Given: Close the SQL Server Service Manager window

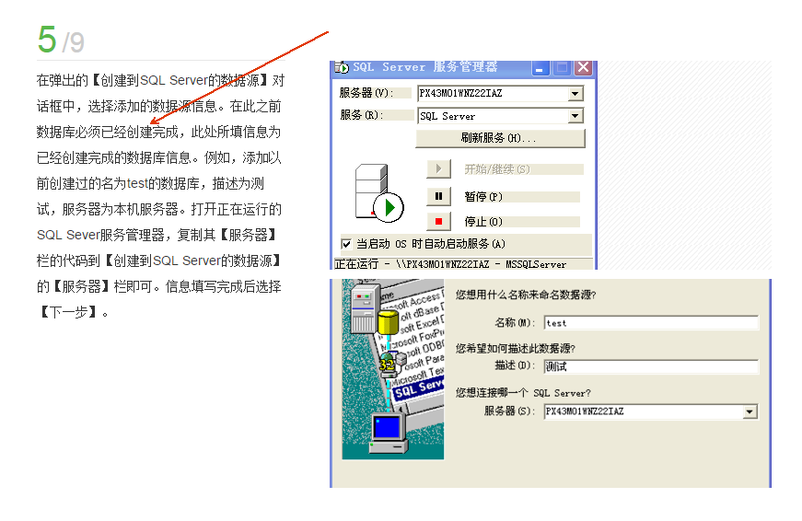Looking at the screenshot, I should click(584, 67).
